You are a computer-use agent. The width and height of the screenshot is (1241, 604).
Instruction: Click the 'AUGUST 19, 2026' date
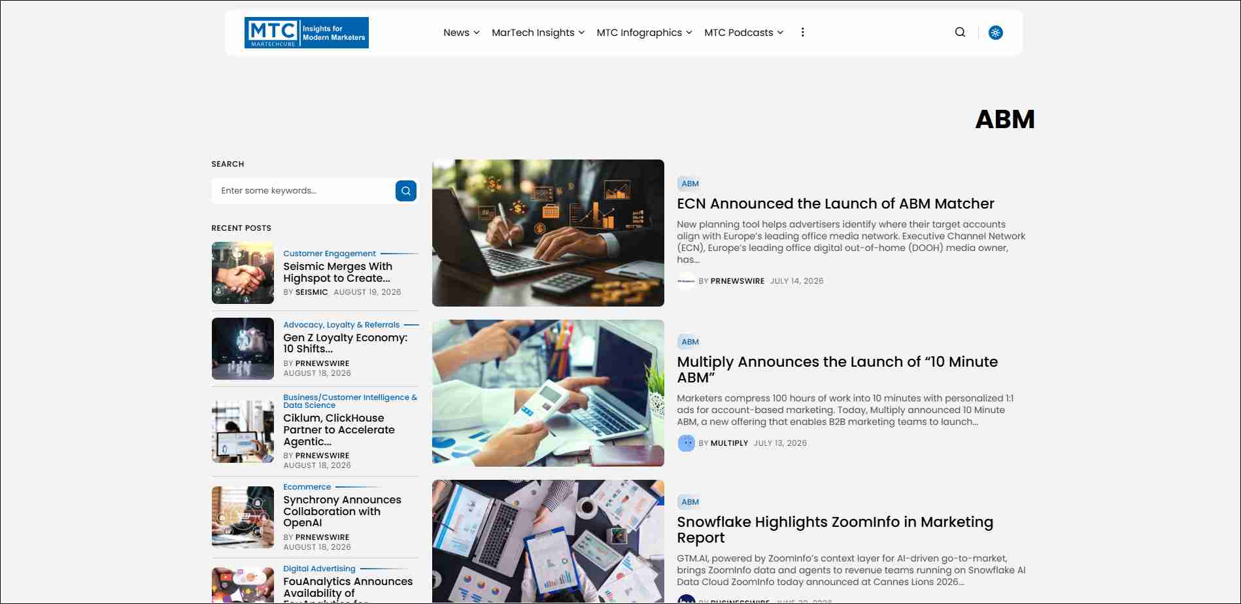(367, 292)
